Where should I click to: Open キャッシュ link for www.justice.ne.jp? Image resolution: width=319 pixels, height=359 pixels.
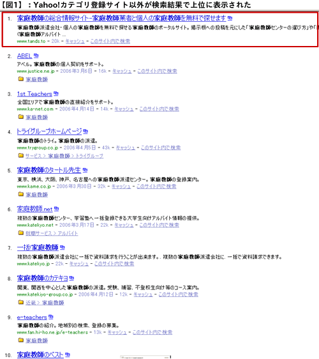[x=122, y=71]
